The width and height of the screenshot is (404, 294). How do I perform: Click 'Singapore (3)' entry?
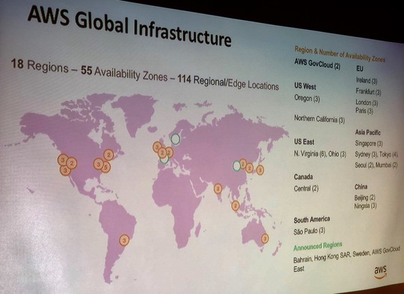pyautogui.click(x=368, y=144)
